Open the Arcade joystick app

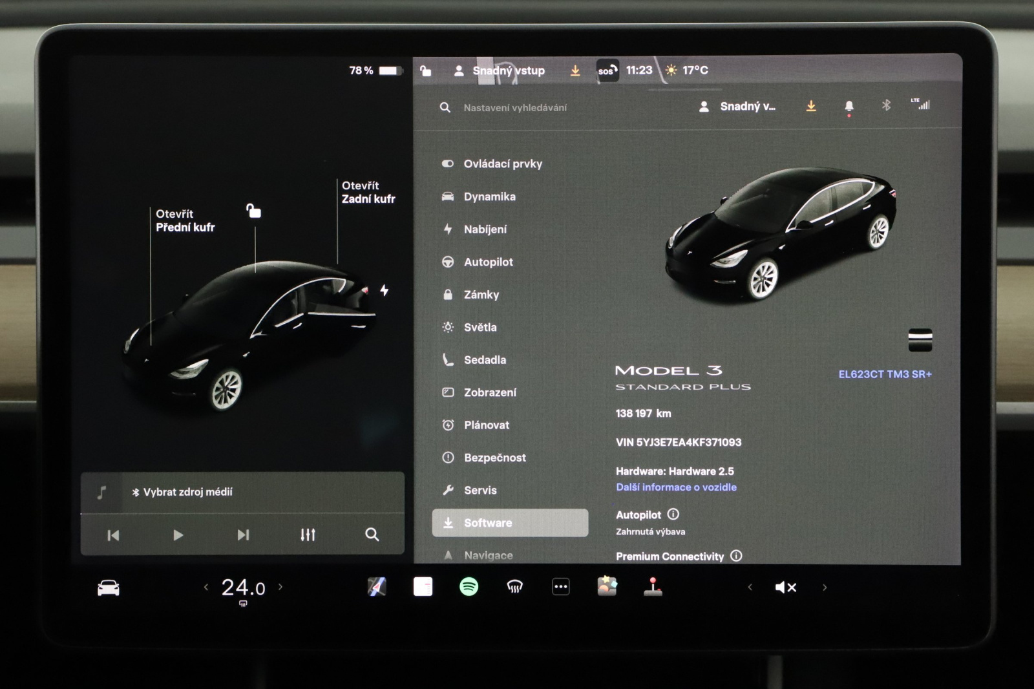coord(653,587)
